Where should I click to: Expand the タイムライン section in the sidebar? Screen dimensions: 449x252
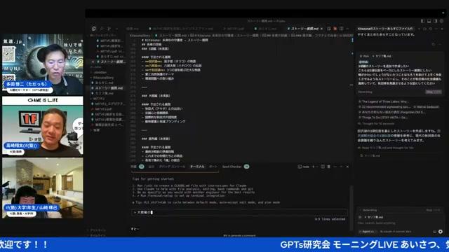coord(98,235)
